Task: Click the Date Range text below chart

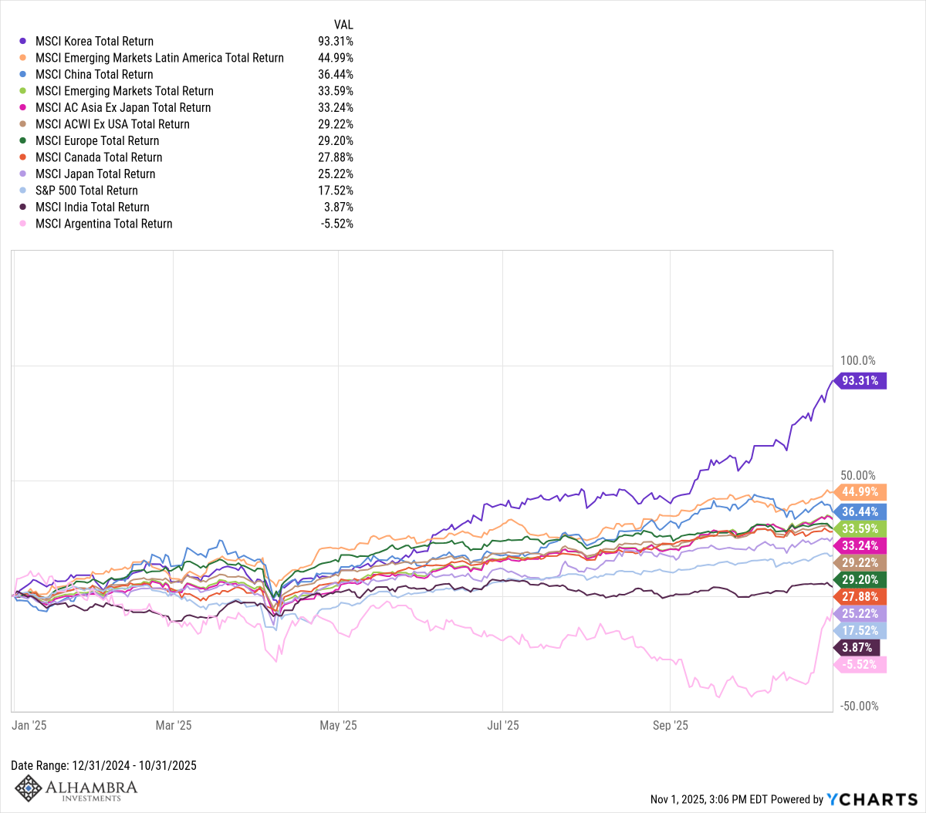Action: click(x=103, y=766)
